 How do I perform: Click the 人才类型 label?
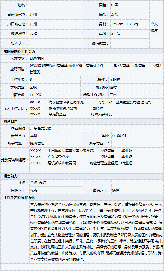point(19,58)
